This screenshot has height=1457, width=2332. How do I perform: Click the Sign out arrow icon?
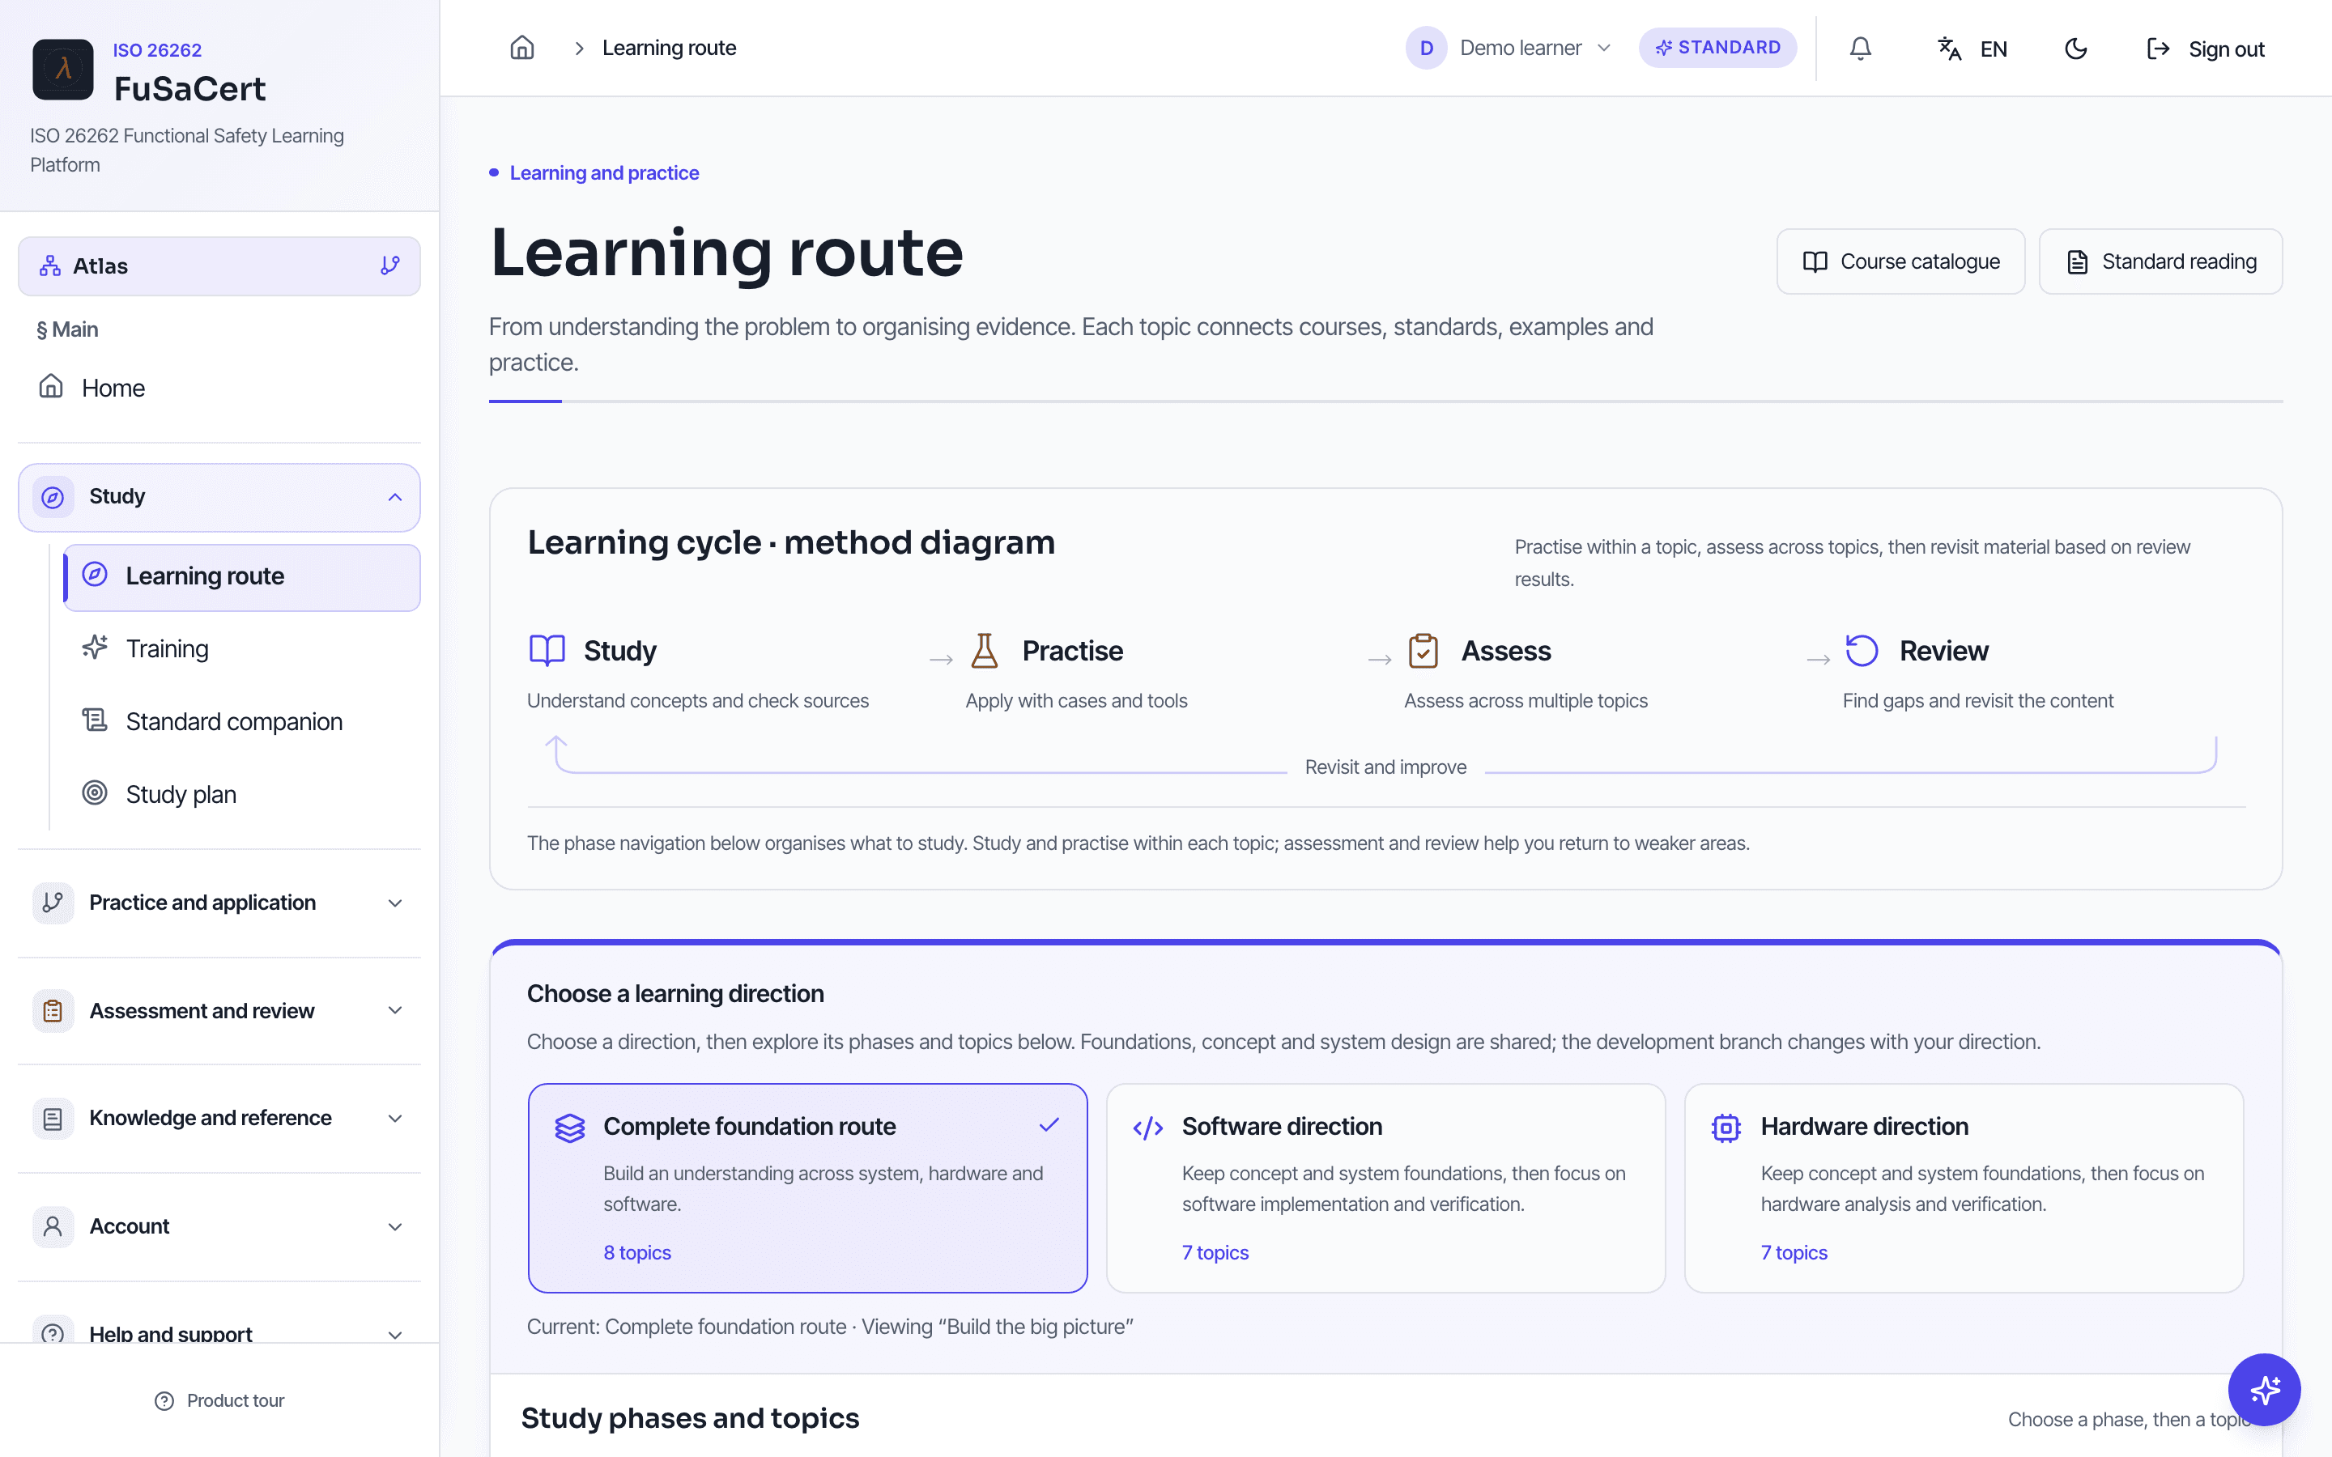pos(2158,49)
